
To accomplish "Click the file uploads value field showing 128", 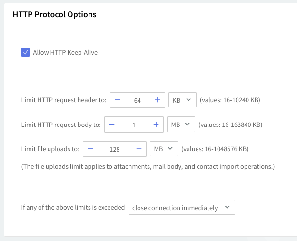I will 115,149.
